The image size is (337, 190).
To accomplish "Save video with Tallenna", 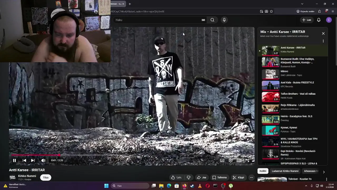I will (220, 178).
